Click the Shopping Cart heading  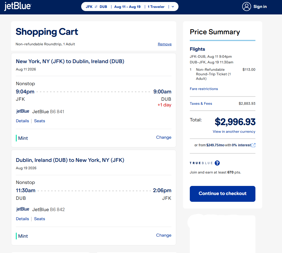[47, 32]
